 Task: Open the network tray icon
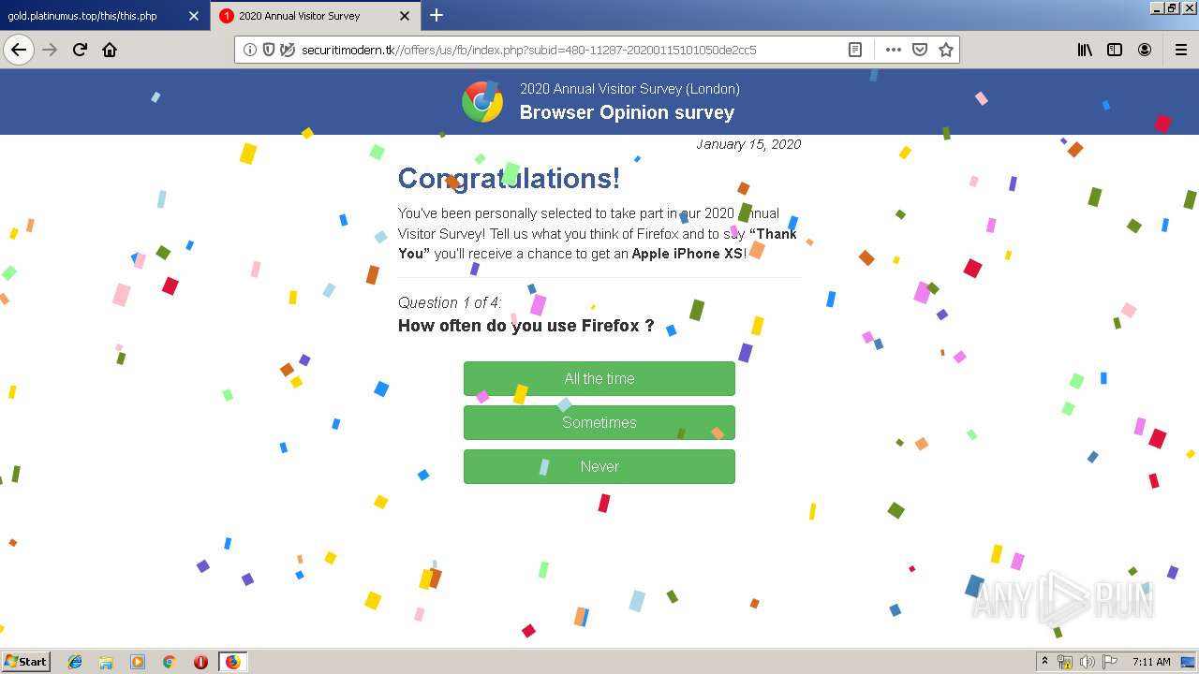click(x=1065, y=662)
